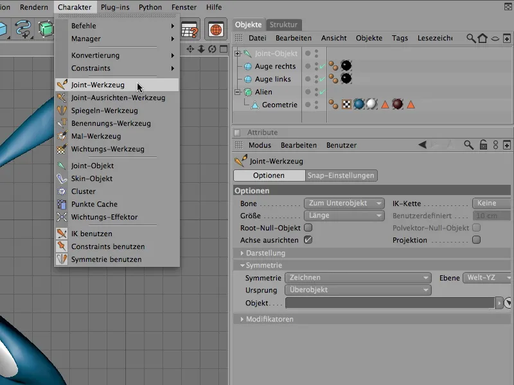Enable Projektion checkbox

point(476,239)
